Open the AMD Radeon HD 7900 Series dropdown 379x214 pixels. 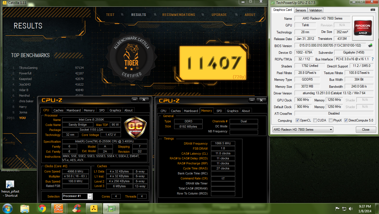(x=303, y=130)
